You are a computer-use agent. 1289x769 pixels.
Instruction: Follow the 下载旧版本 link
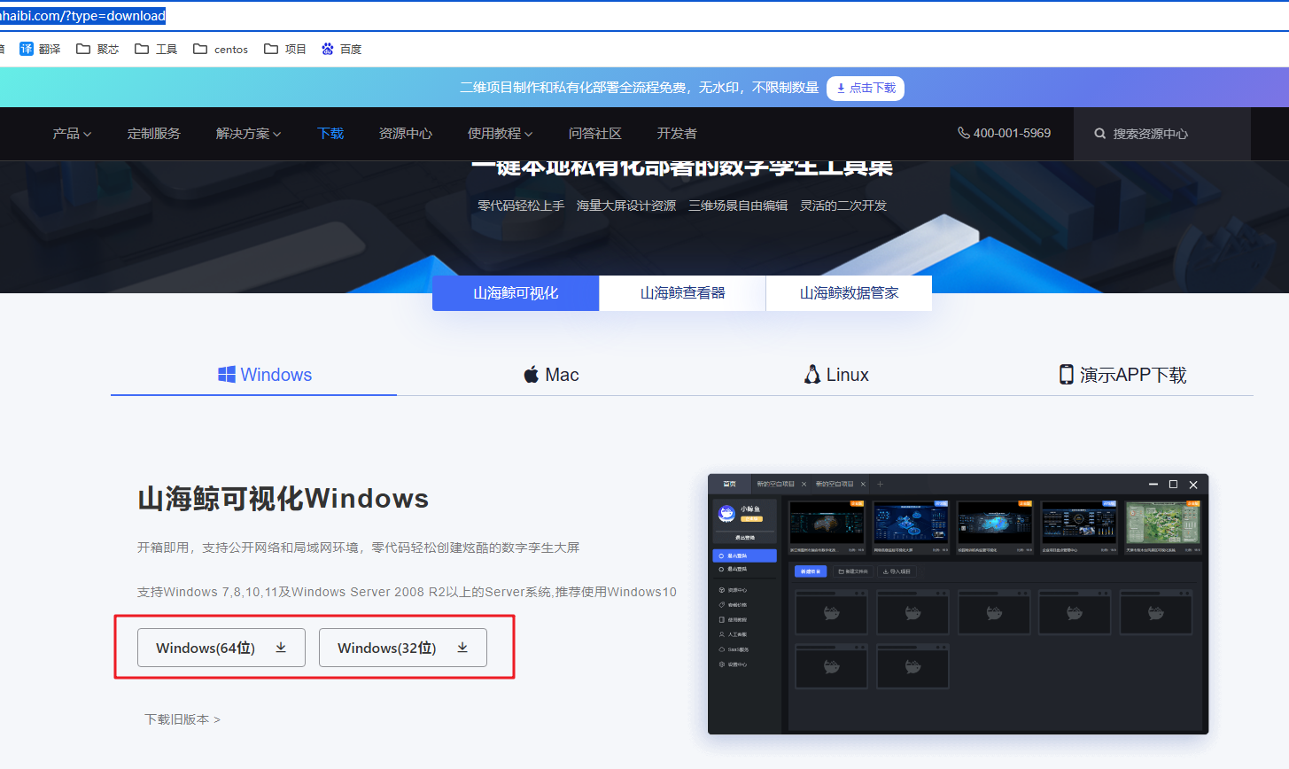tap(182, 719)
